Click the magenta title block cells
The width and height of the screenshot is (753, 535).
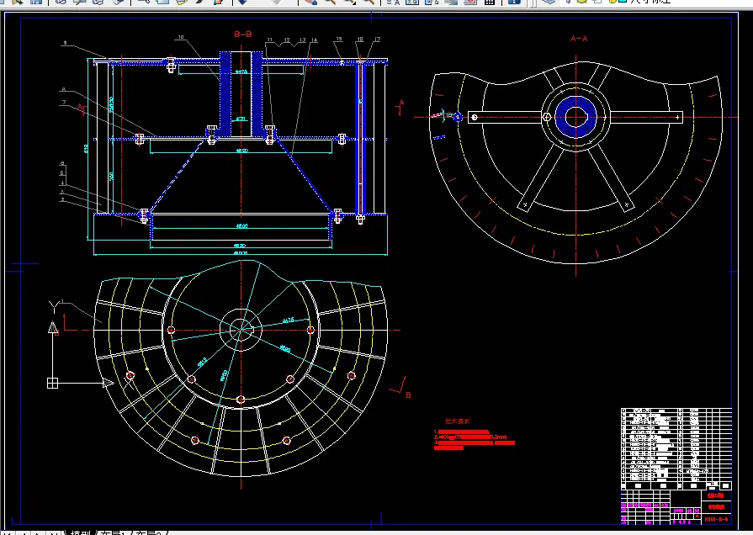[x=645, y=508]
